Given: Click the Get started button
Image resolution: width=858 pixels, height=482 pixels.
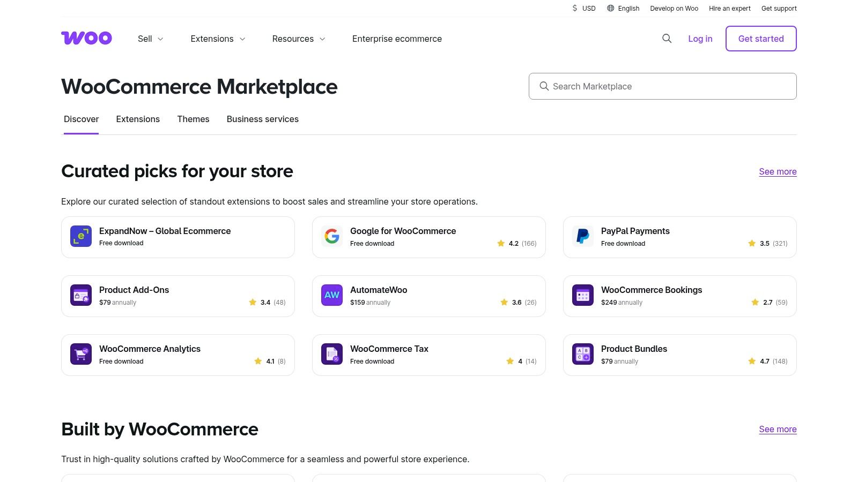Looking at the screenshot, I should point(761,39).
